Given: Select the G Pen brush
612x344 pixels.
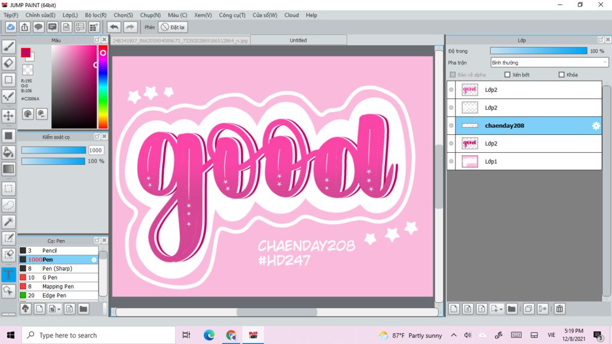Looking at the screenshot, I should coord(59,277).
